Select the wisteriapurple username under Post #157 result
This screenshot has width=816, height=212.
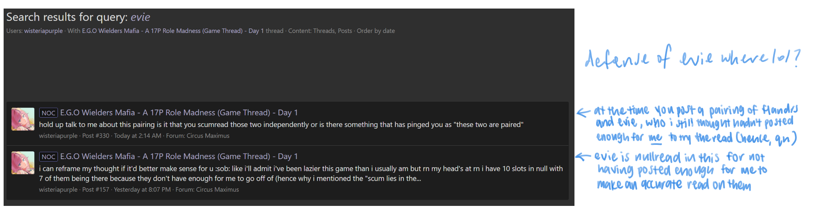pos(58,190)
